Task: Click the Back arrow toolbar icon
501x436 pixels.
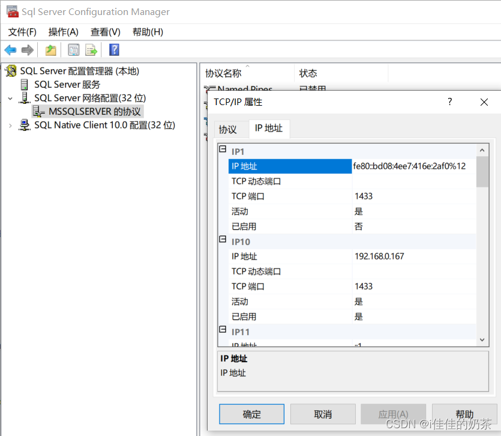Action: [11, 50]
